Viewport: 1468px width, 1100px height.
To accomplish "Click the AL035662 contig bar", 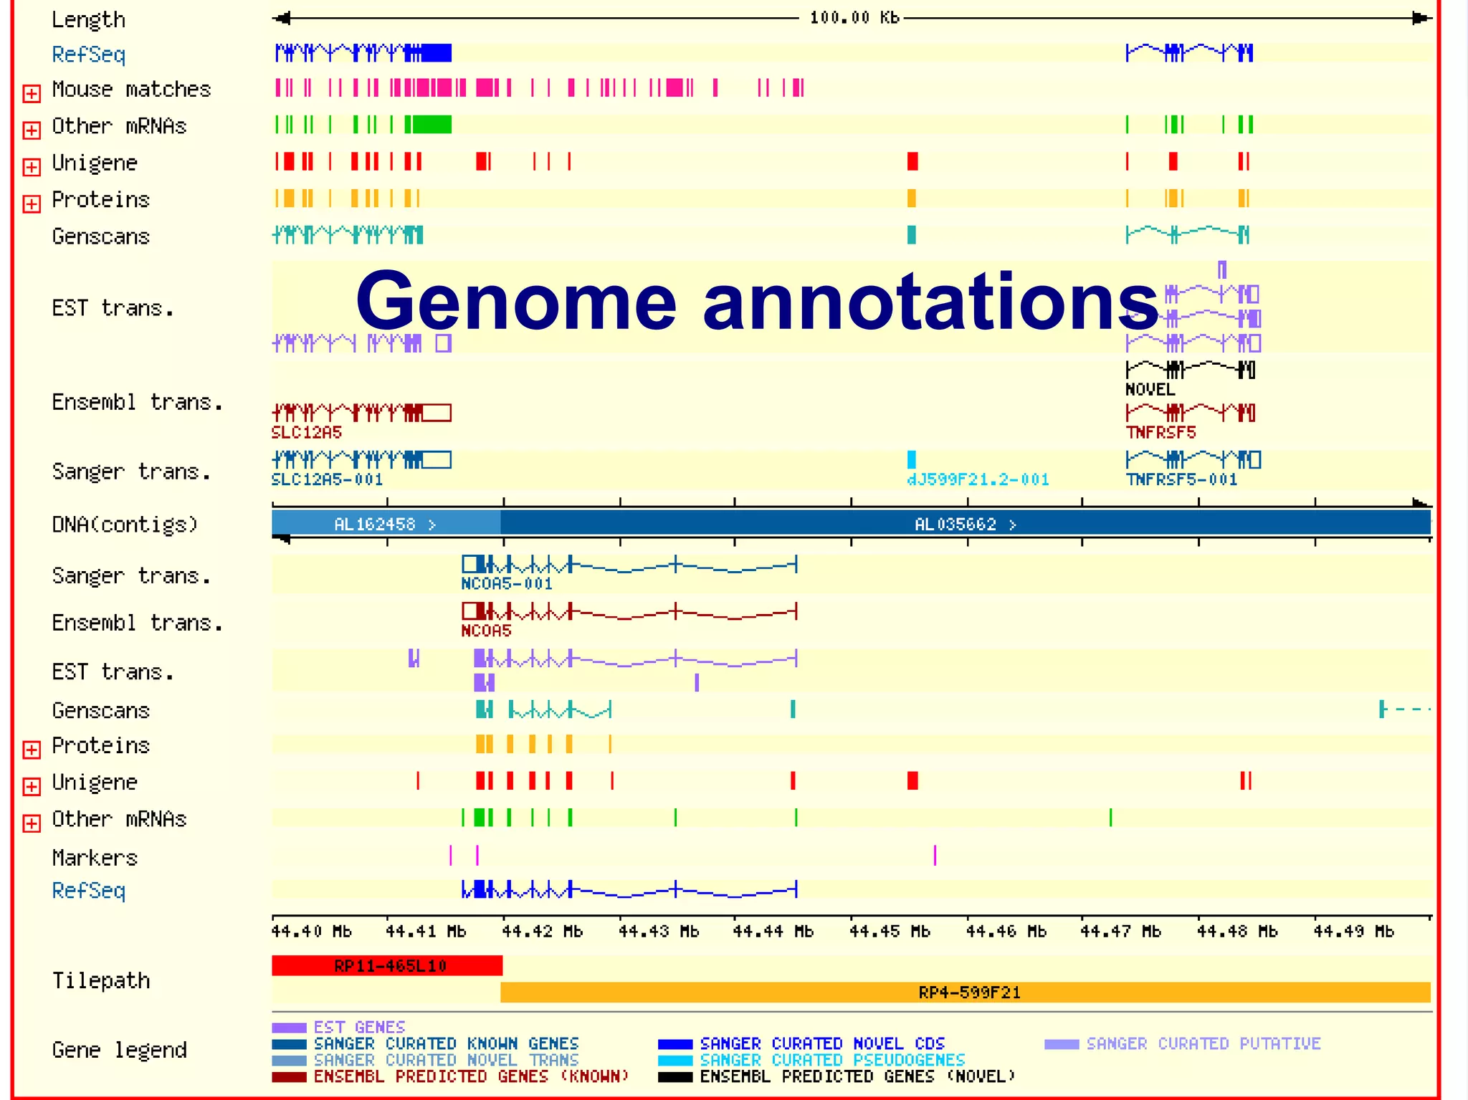I will 965,525.
